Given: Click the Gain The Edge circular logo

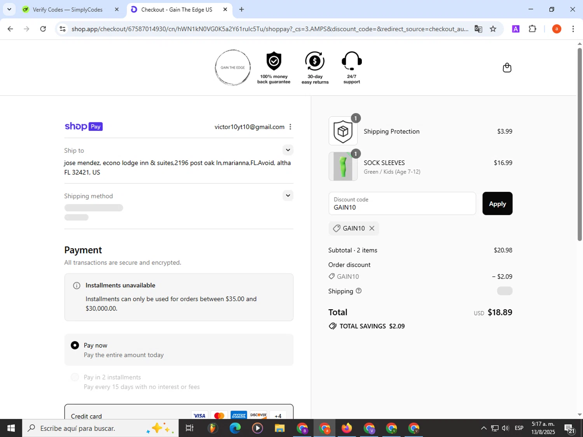Looking at the screenshot, I should coord(232,68).
